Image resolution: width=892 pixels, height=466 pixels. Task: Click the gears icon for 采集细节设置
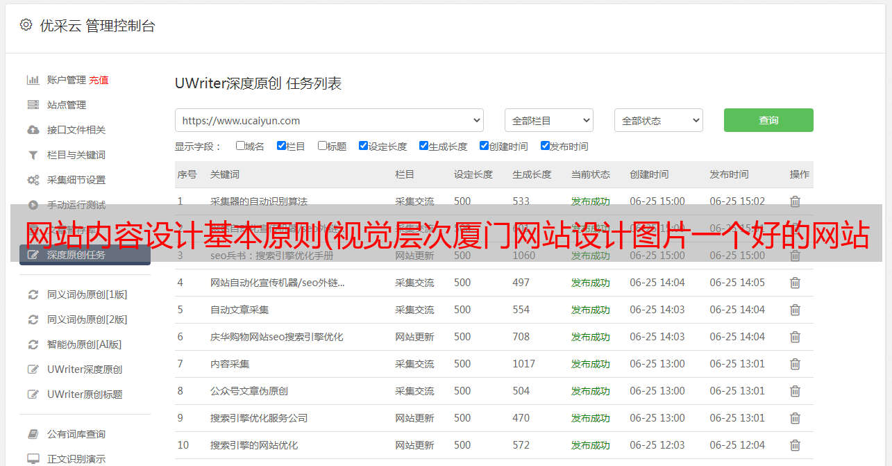click(33, 180)
